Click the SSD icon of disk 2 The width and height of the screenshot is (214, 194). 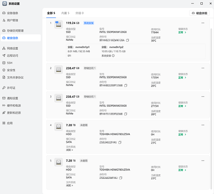click(59, 69)
